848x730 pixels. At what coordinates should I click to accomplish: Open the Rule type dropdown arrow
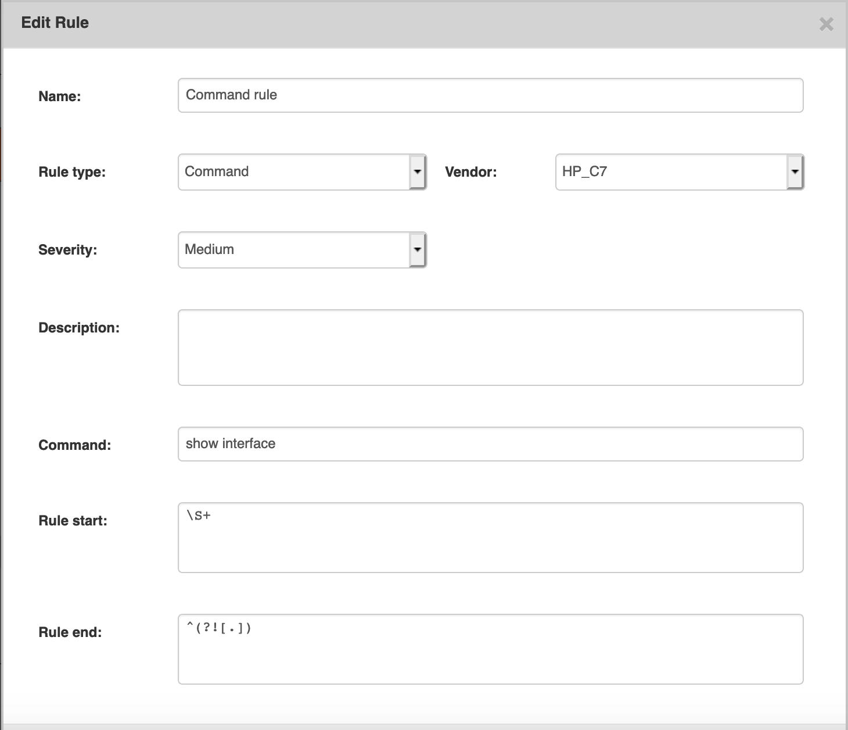(417, 172)
